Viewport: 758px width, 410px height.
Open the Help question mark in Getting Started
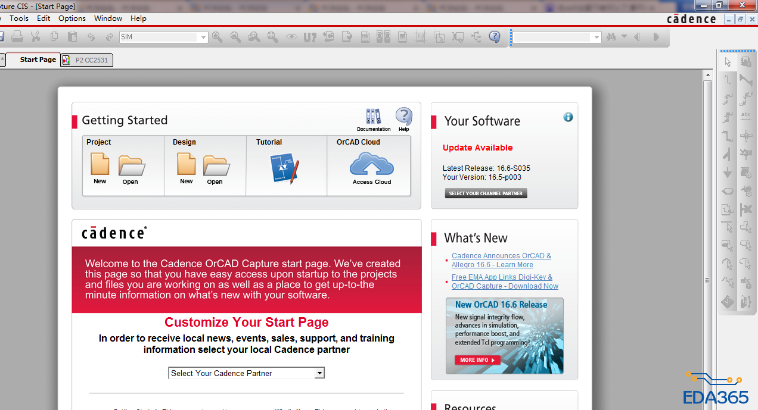403,119
